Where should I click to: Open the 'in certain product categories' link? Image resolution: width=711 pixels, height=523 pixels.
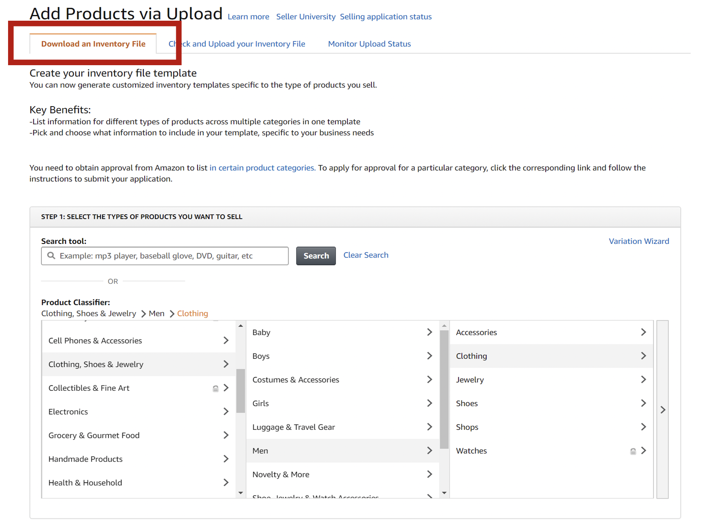coord(262,168)
